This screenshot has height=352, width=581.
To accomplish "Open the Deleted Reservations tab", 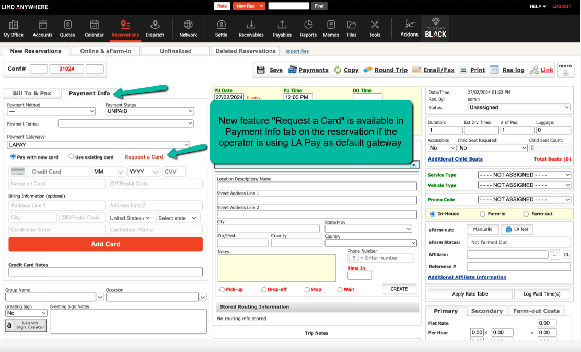I will 245,51.
